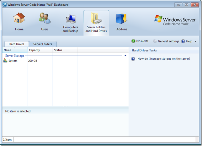Click the No item is selected text
Viewport: 202px width, 146px height.
tap(18, 111)
